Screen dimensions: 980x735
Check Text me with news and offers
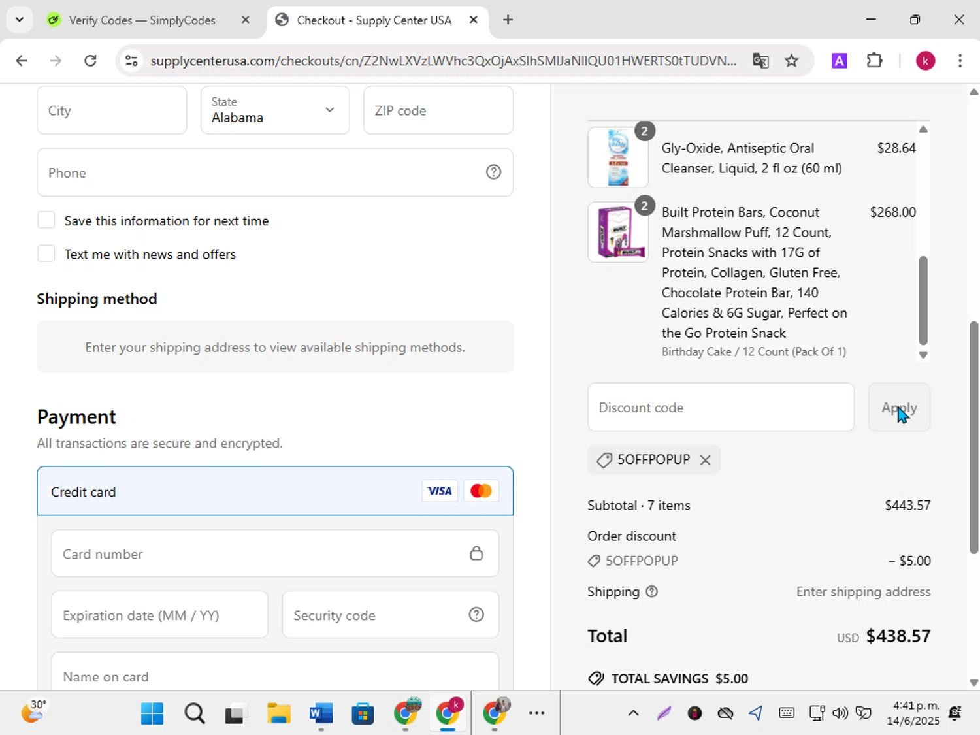pos(46,253)
